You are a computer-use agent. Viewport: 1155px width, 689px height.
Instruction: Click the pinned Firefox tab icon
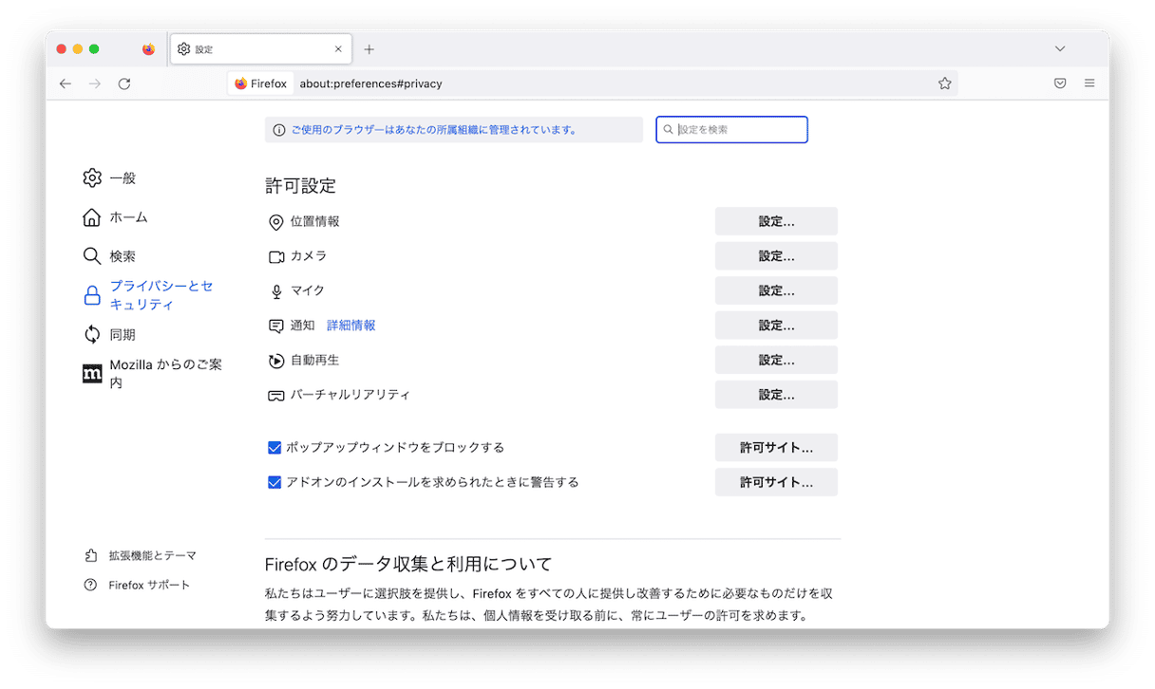tap(148, 49)
